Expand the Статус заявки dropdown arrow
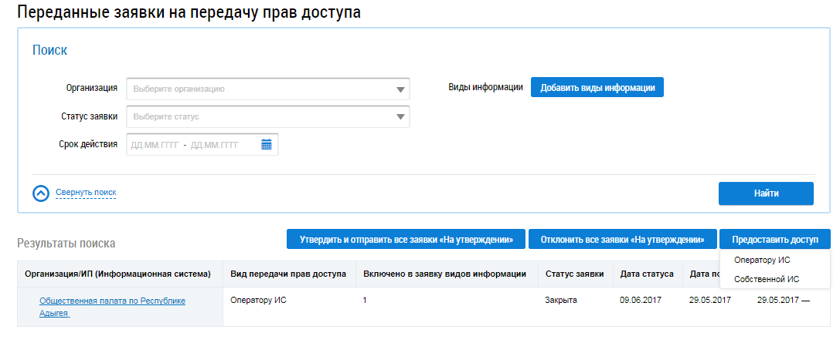 (400, 117)
